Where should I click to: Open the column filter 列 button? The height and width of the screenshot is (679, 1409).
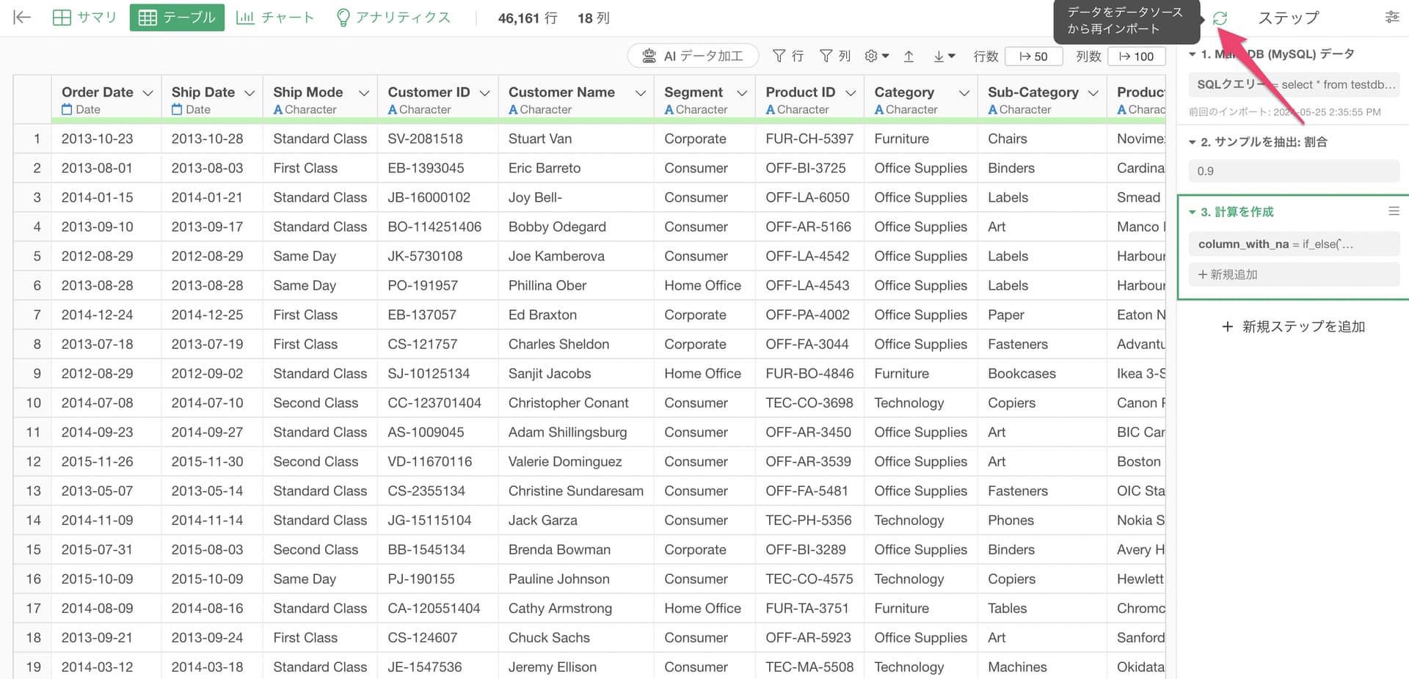pos(835,56)
